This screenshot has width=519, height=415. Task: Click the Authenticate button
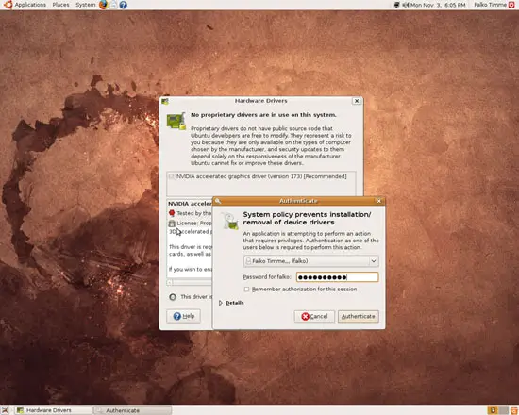pyautogui.click(x=359, y=316)
